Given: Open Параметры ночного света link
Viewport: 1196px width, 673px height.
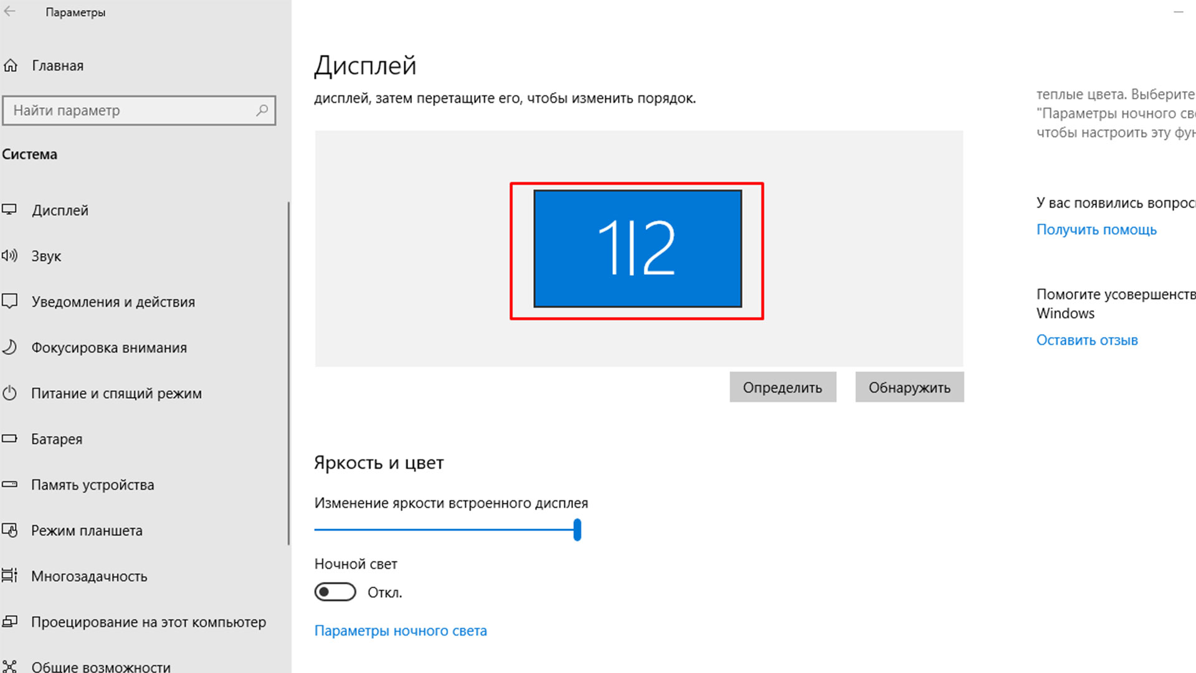Looking at the screenshot, I should click(x=401, y=631).
